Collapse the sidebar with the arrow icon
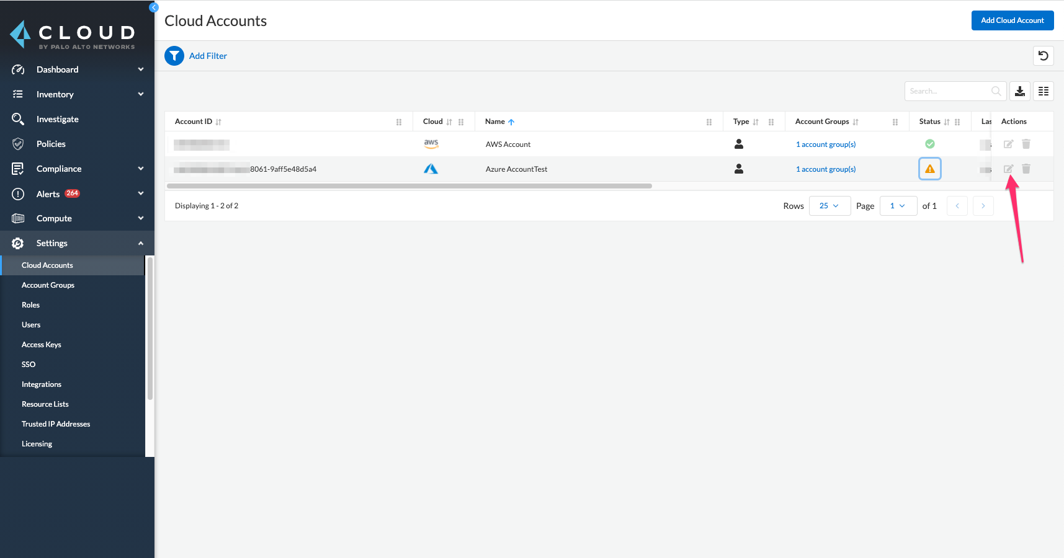 click(154, 7)
